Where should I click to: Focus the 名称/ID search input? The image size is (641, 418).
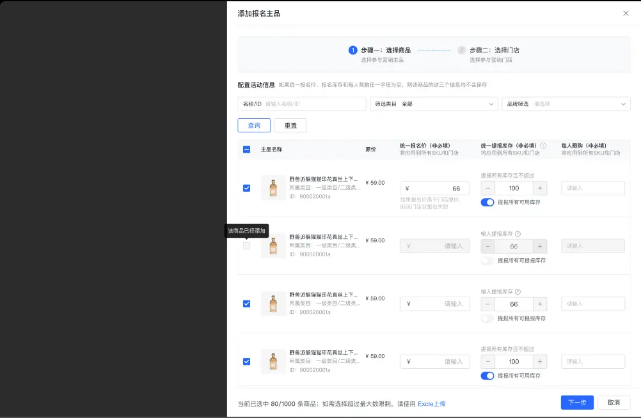tap(302, 104)
